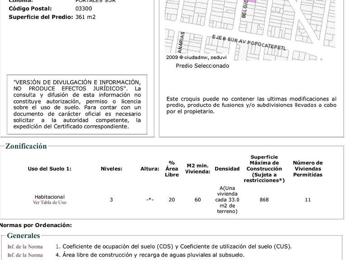The image size is (347, 260).
Task: Click the 11 permitted viviendas value
Action: point(308,200)
